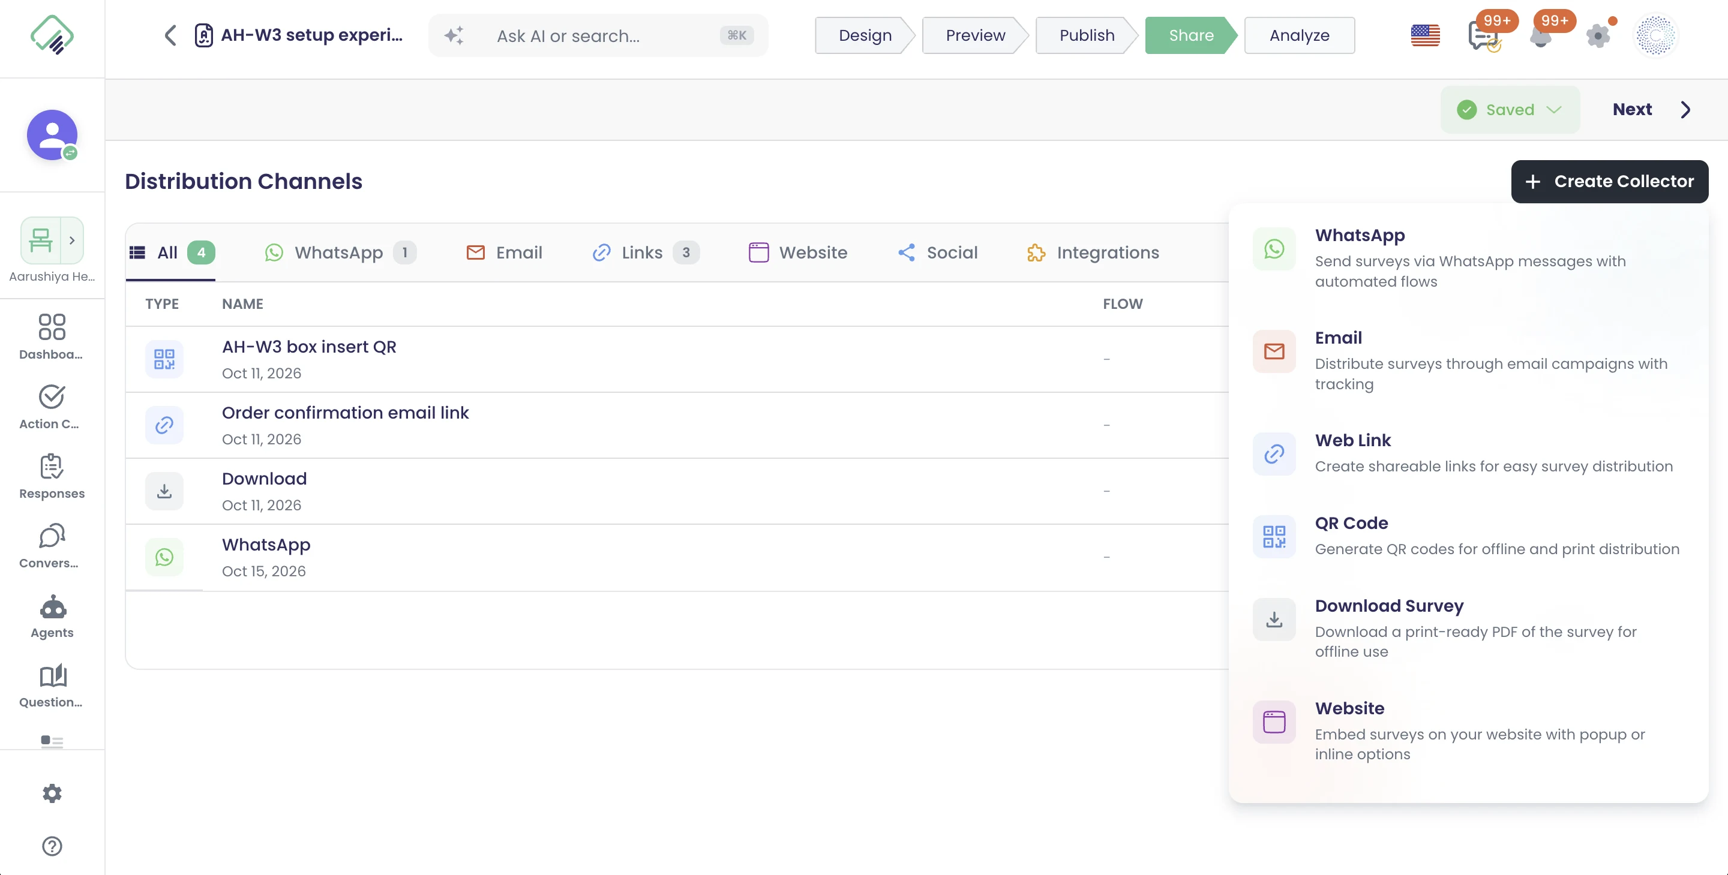Choose QR Code collector option
Image resolution: width=1728 pixels, height=875 pixels.
[x=1467, y=535]
